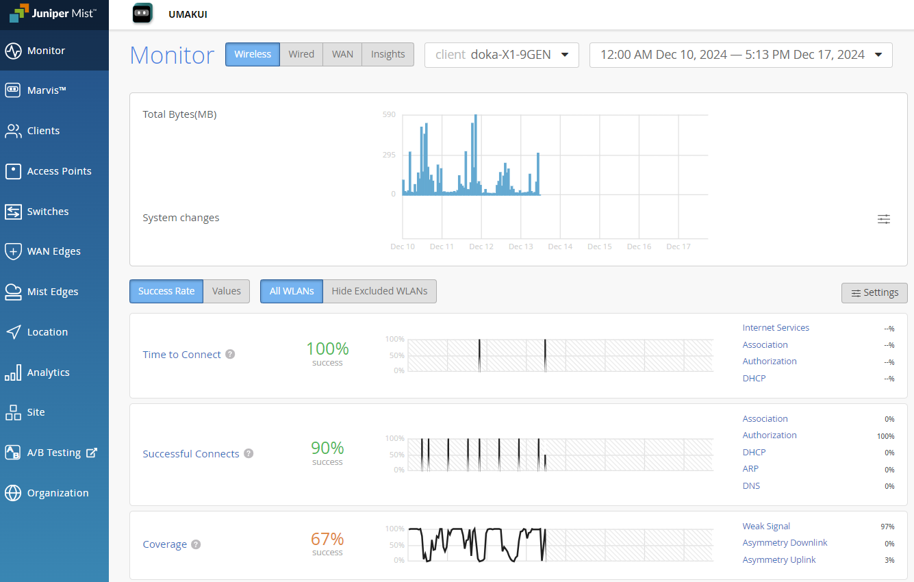Switch to the Wired tab
The width and height of the screenshot is (914, 582).
point(301,55)
